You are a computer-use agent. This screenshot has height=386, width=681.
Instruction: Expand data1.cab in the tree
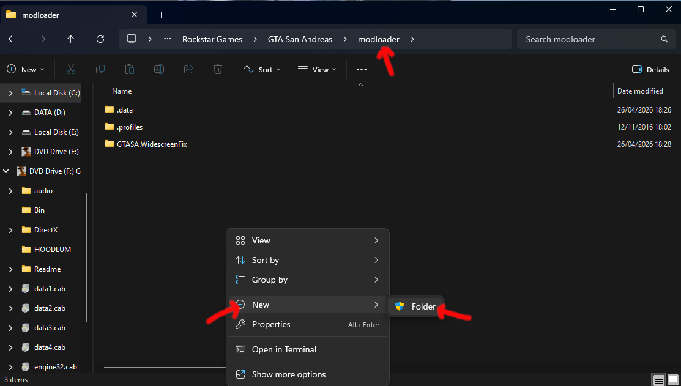(x=11, y=289)
